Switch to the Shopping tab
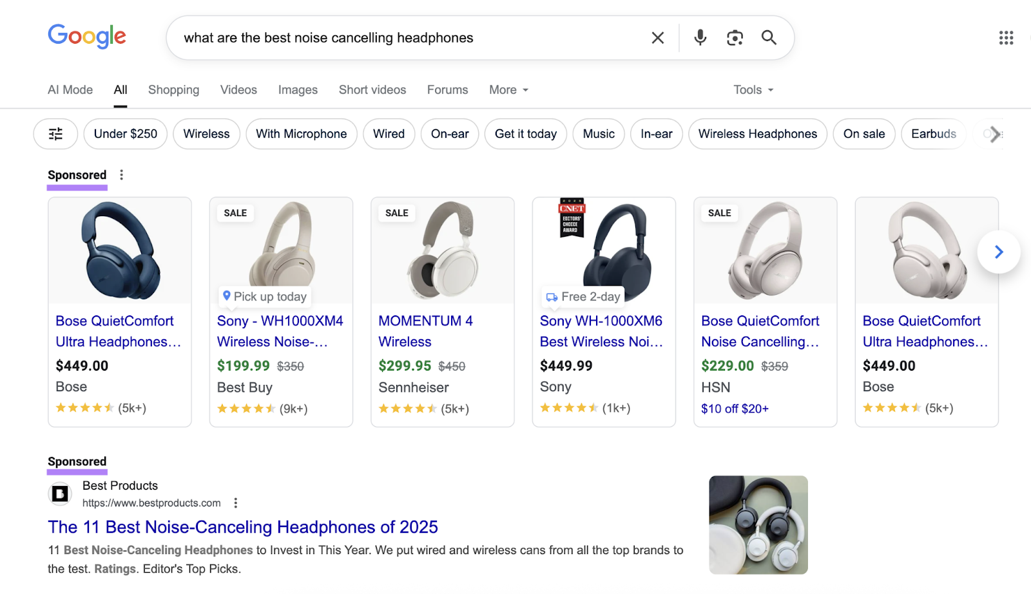1031x594 pixels. tap(173, 89)
